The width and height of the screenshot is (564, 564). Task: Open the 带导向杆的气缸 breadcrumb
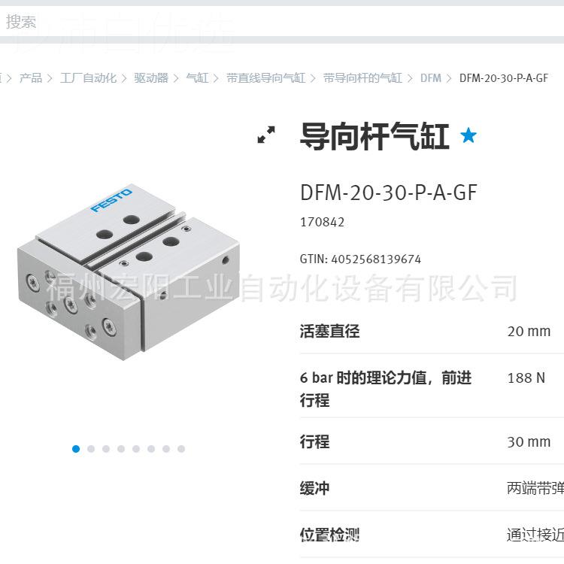click(x=362, y=77)
